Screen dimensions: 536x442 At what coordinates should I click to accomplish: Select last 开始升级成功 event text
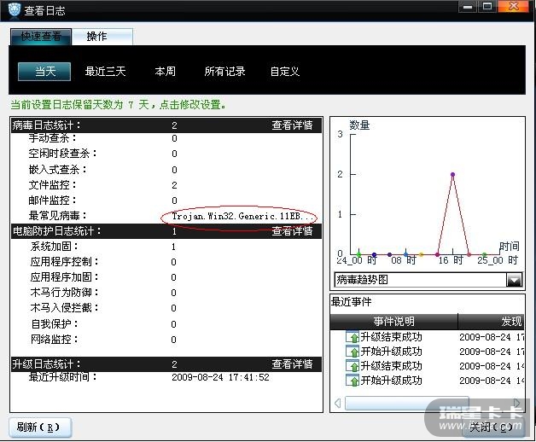(392, 381)
